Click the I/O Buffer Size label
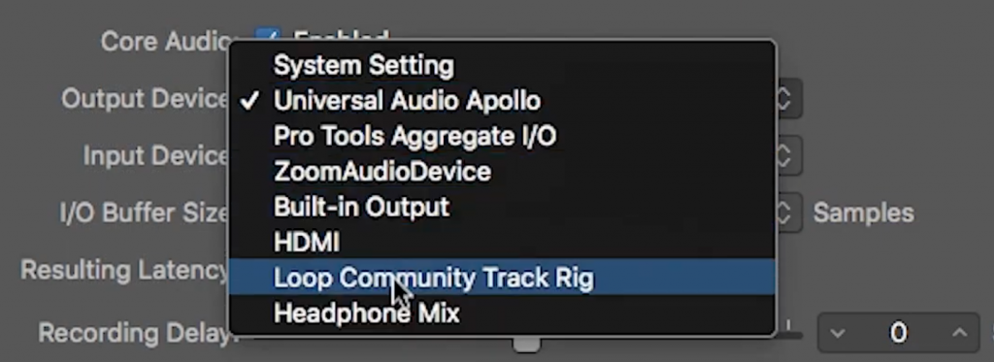 tap(144, 213)
